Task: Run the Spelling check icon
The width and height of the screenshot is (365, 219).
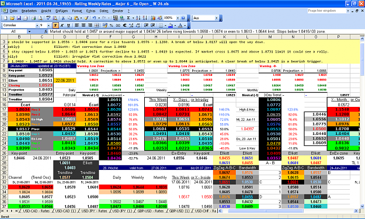Action: click(48, 18)
